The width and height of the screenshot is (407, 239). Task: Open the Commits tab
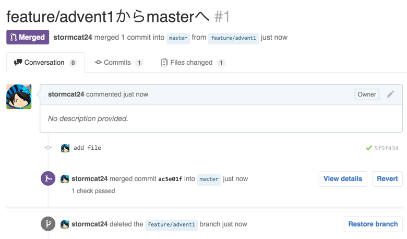point(119,63)
